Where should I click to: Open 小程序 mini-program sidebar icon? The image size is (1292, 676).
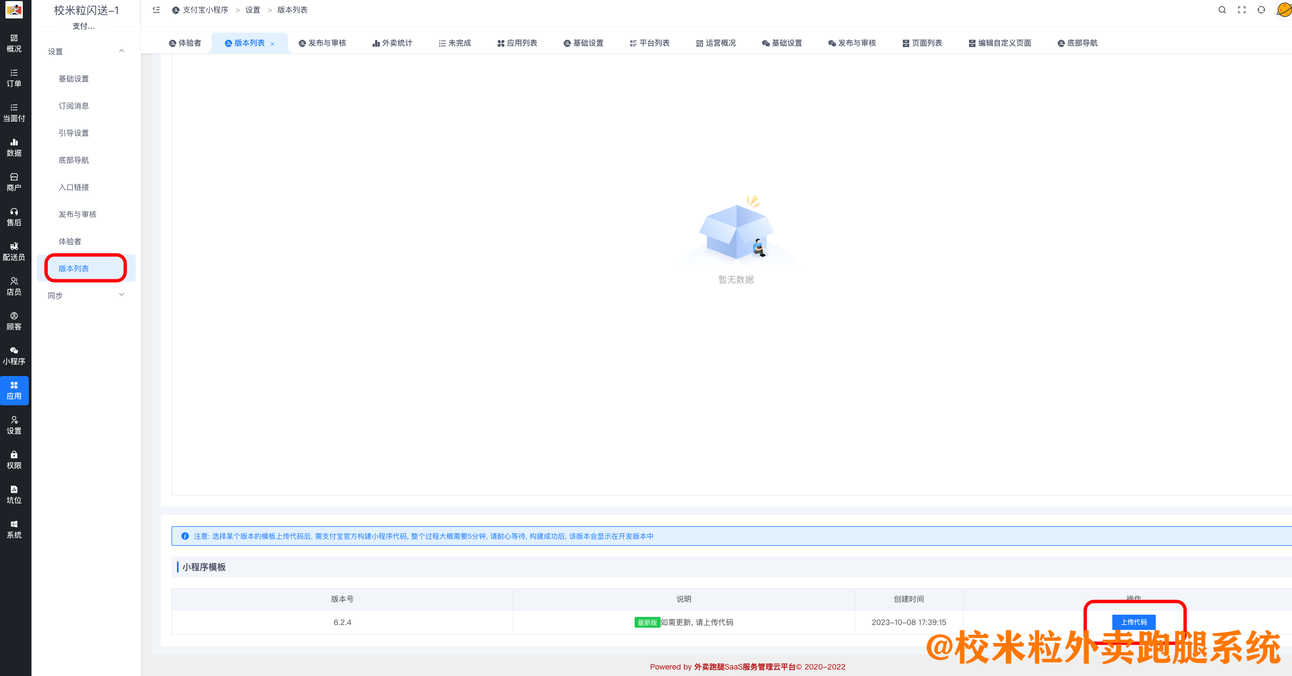(x=14, y=355)
